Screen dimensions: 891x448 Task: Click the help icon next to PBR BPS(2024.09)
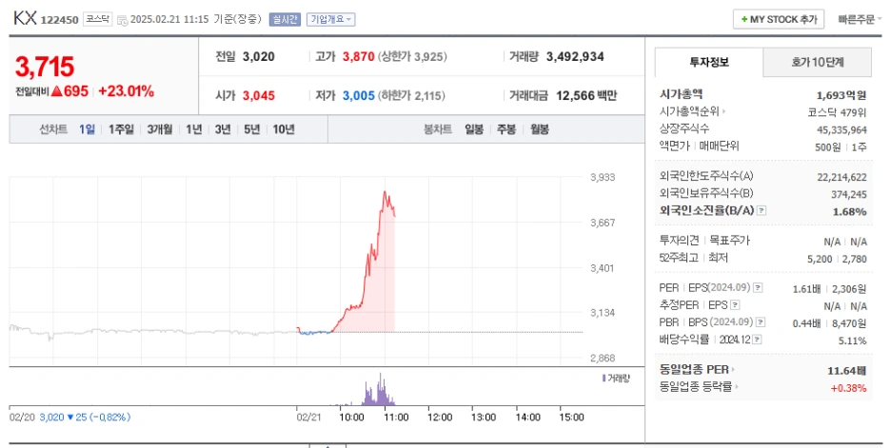click(761, 322)
